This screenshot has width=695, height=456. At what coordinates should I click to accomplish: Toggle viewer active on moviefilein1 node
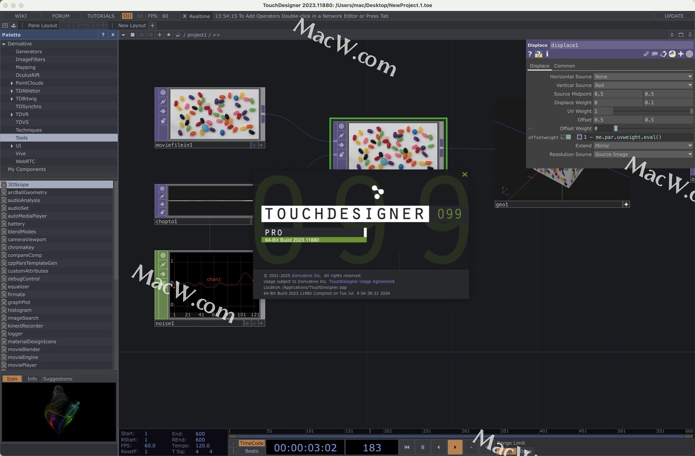pos(163,93)
